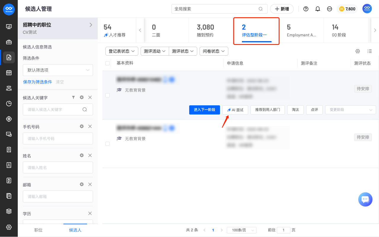Open the 测评活动 filter dropdown
The width and height of the screenshot is (379, 237).
click(155, 51)
